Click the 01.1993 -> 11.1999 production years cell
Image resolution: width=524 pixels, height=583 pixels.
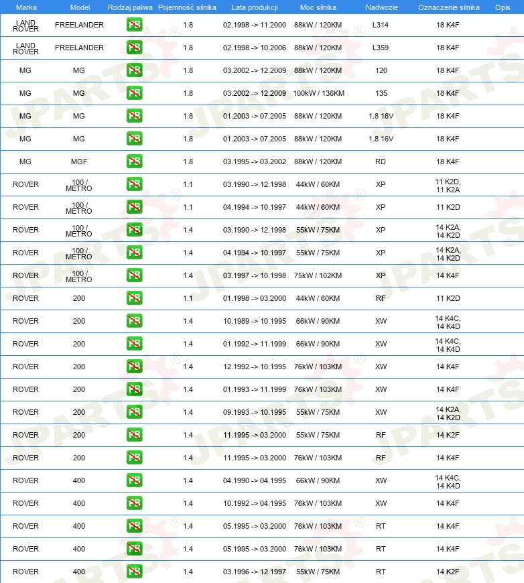(x=255, y=389)
